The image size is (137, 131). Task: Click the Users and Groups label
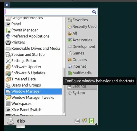click(26, 85)
